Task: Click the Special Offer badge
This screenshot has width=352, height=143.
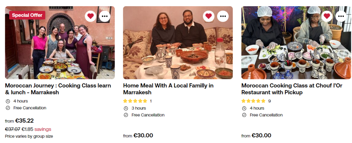Action: tap(27, 15)
